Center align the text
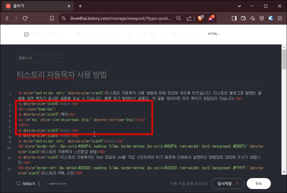287x193 pixels. coord(137,34)
